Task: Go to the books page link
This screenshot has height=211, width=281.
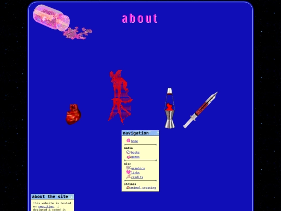Action: tap(135, 153)
